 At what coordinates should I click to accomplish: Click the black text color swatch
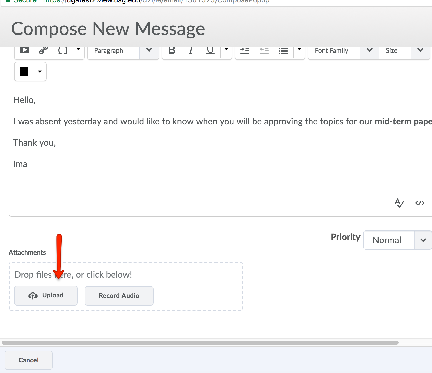(24, 72)
